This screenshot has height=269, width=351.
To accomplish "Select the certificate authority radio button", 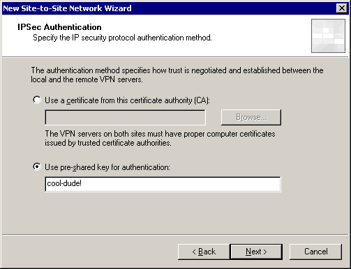I will [x=37, y=100].
